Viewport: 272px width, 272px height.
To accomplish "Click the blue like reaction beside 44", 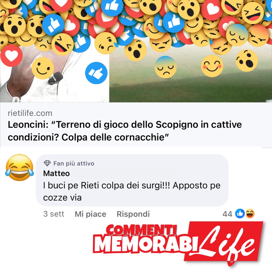I will (240, 214).
